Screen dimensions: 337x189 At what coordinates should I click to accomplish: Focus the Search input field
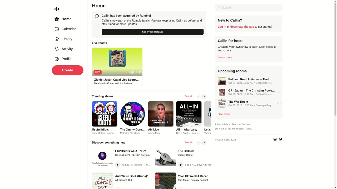pos(250,8)
